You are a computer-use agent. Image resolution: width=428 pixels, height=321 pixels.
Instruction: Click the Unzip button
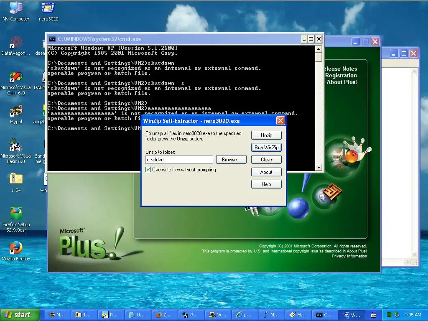(266, 135)
